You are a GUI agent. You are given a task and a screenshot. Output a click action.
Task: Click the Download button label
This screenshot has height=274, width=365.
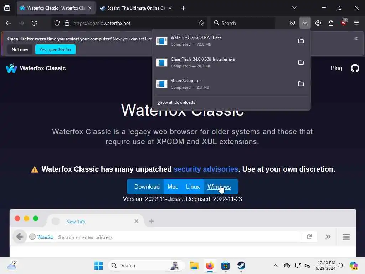pos(147,187)
